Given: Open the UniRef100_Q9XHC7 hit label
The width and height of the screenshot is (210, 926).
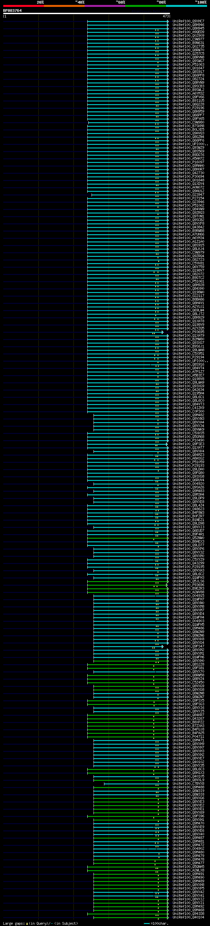Looking at the screenshot, I should (188, 21).
